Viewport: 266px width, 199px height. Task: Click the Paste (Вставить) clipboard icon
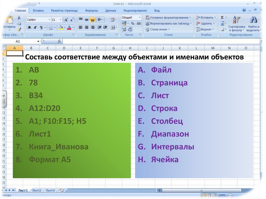click(10, 20)
